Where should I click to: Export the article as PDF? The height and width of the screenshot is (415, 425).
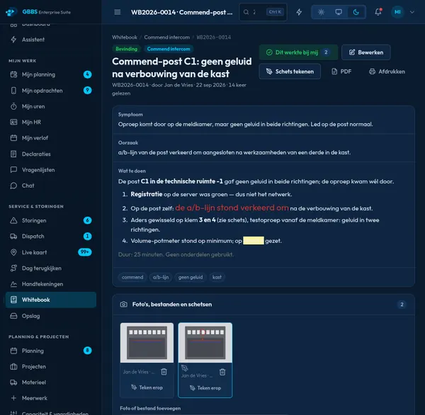pyautogui.click(x=341, y=72)
